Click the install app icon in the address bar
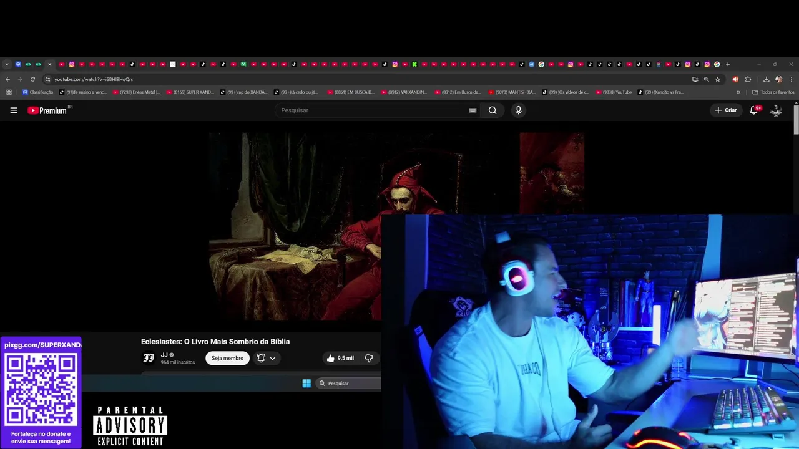This screenshot has height=449, width=799. 695,79
